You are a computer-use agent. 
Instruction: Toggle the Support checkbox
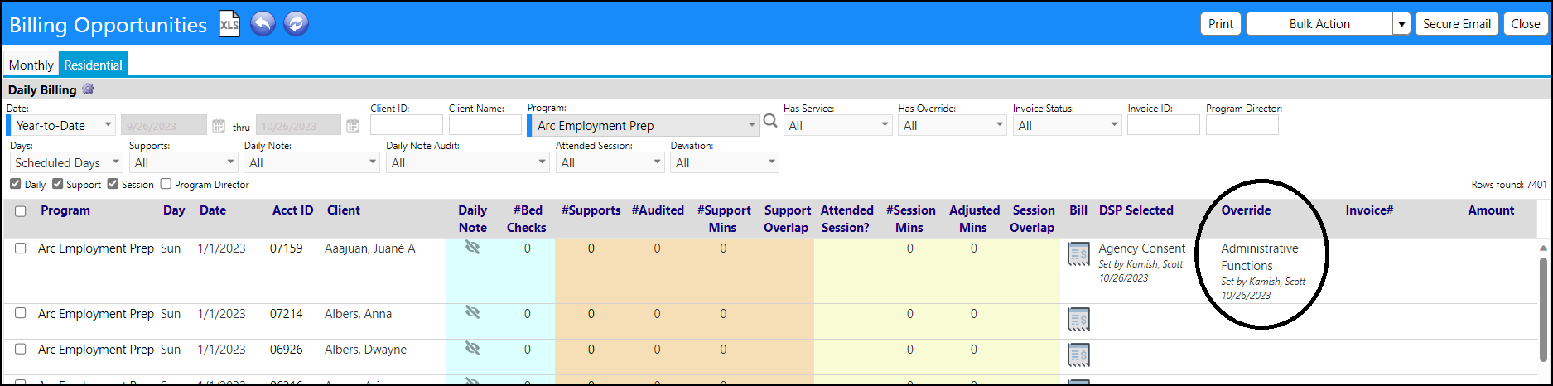click(57, 184)
